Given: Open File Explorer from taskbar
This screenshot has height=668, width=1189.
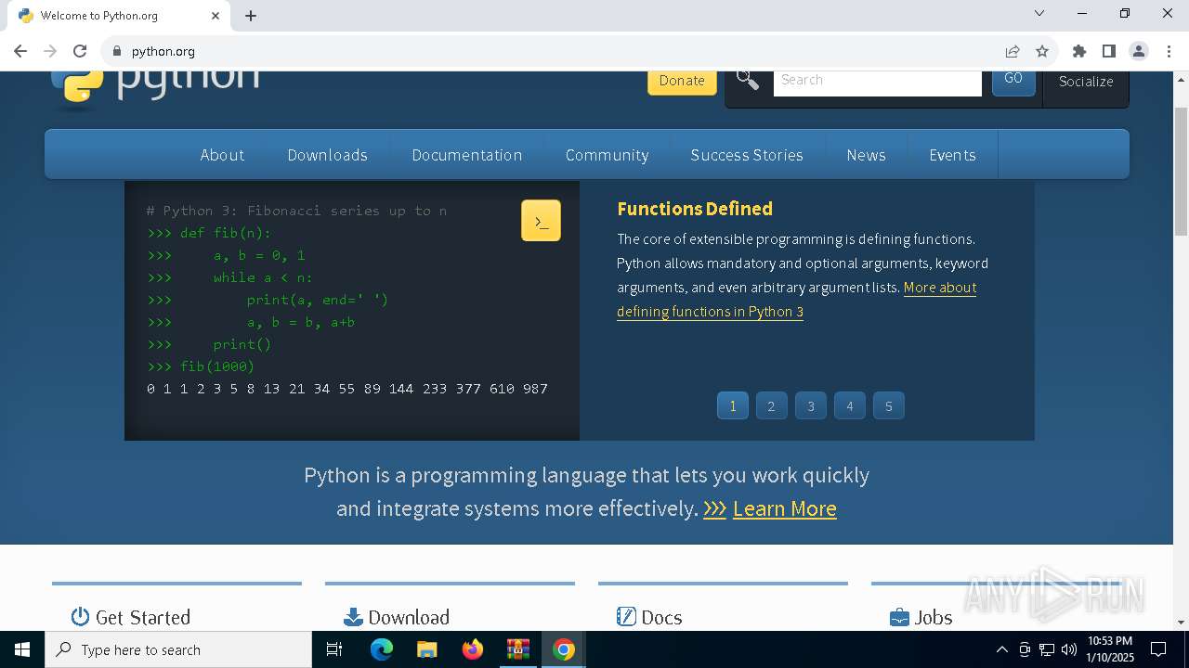Looking at the screenshot, I should tap(426, 649).
